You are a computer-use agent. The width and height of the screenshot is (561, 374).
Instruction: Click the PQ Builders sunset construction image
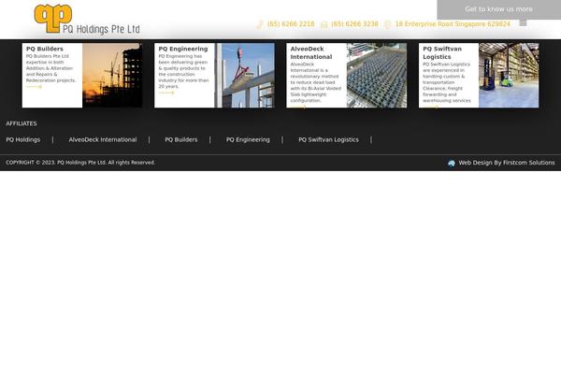pyautogui.click(x=112, y=75)
